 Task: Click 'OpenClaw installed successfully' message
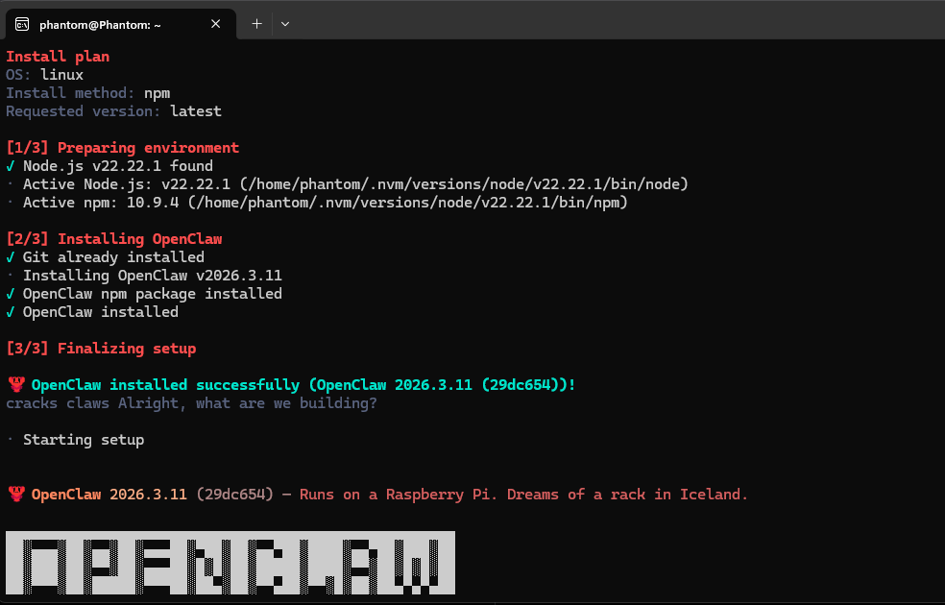[303, 385]
